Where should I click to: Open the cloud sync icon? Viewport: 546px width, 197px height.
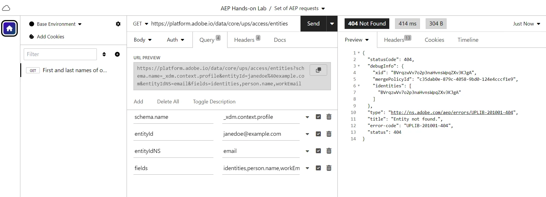pos(6,8)
